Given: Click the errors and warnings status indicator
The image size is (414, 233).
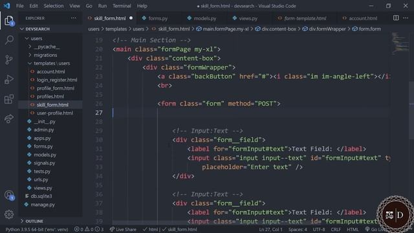Looking at the screenshot, I should (x=89, y=229).
